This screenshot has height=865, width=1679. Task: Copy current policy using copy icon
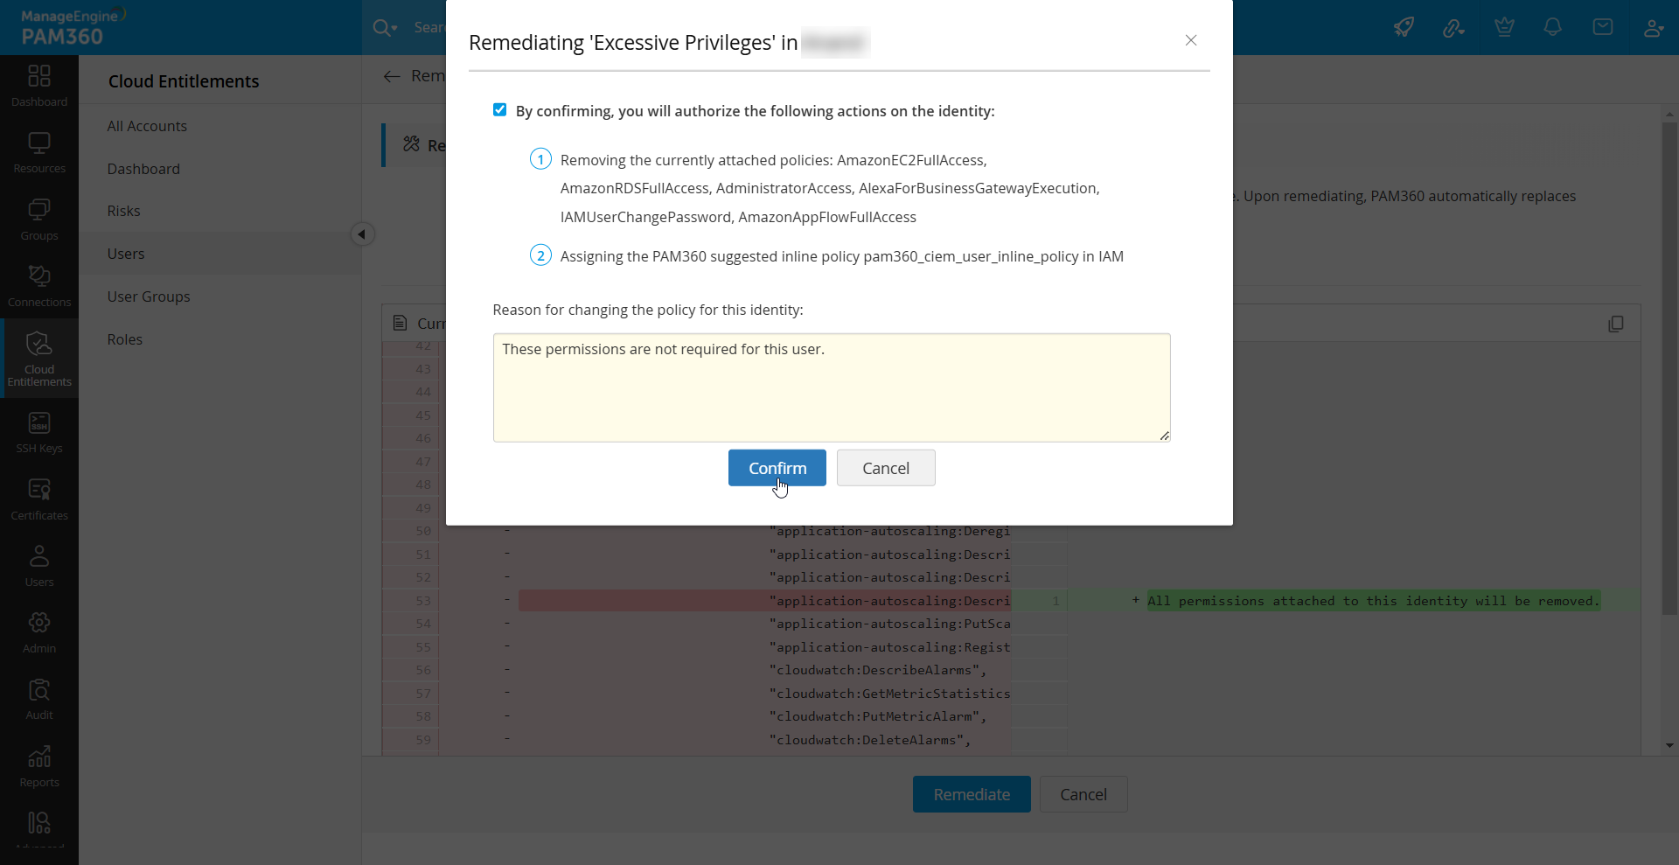point(1616,324)
